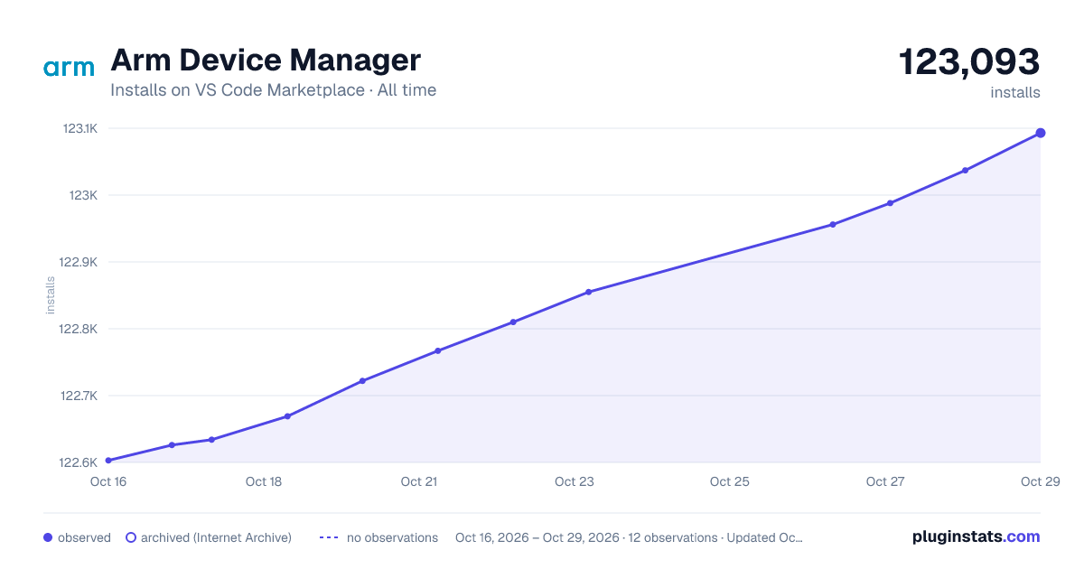Click the Oct 23 x-axis label
Image resolution: width=1084 pixels, height=569 pixels.
click(x=575, y=481)
